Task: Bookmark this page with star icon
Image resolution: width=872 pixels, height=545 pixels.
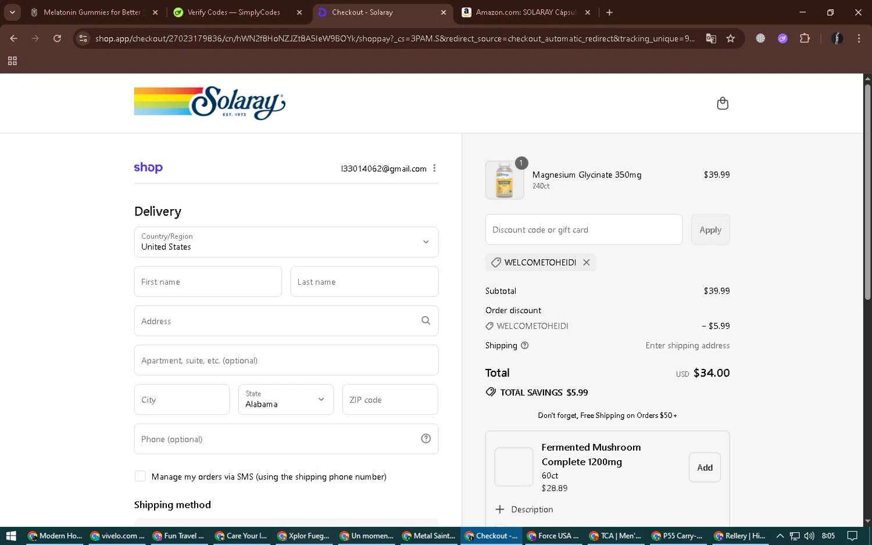Action: click(x=731, y=38)
